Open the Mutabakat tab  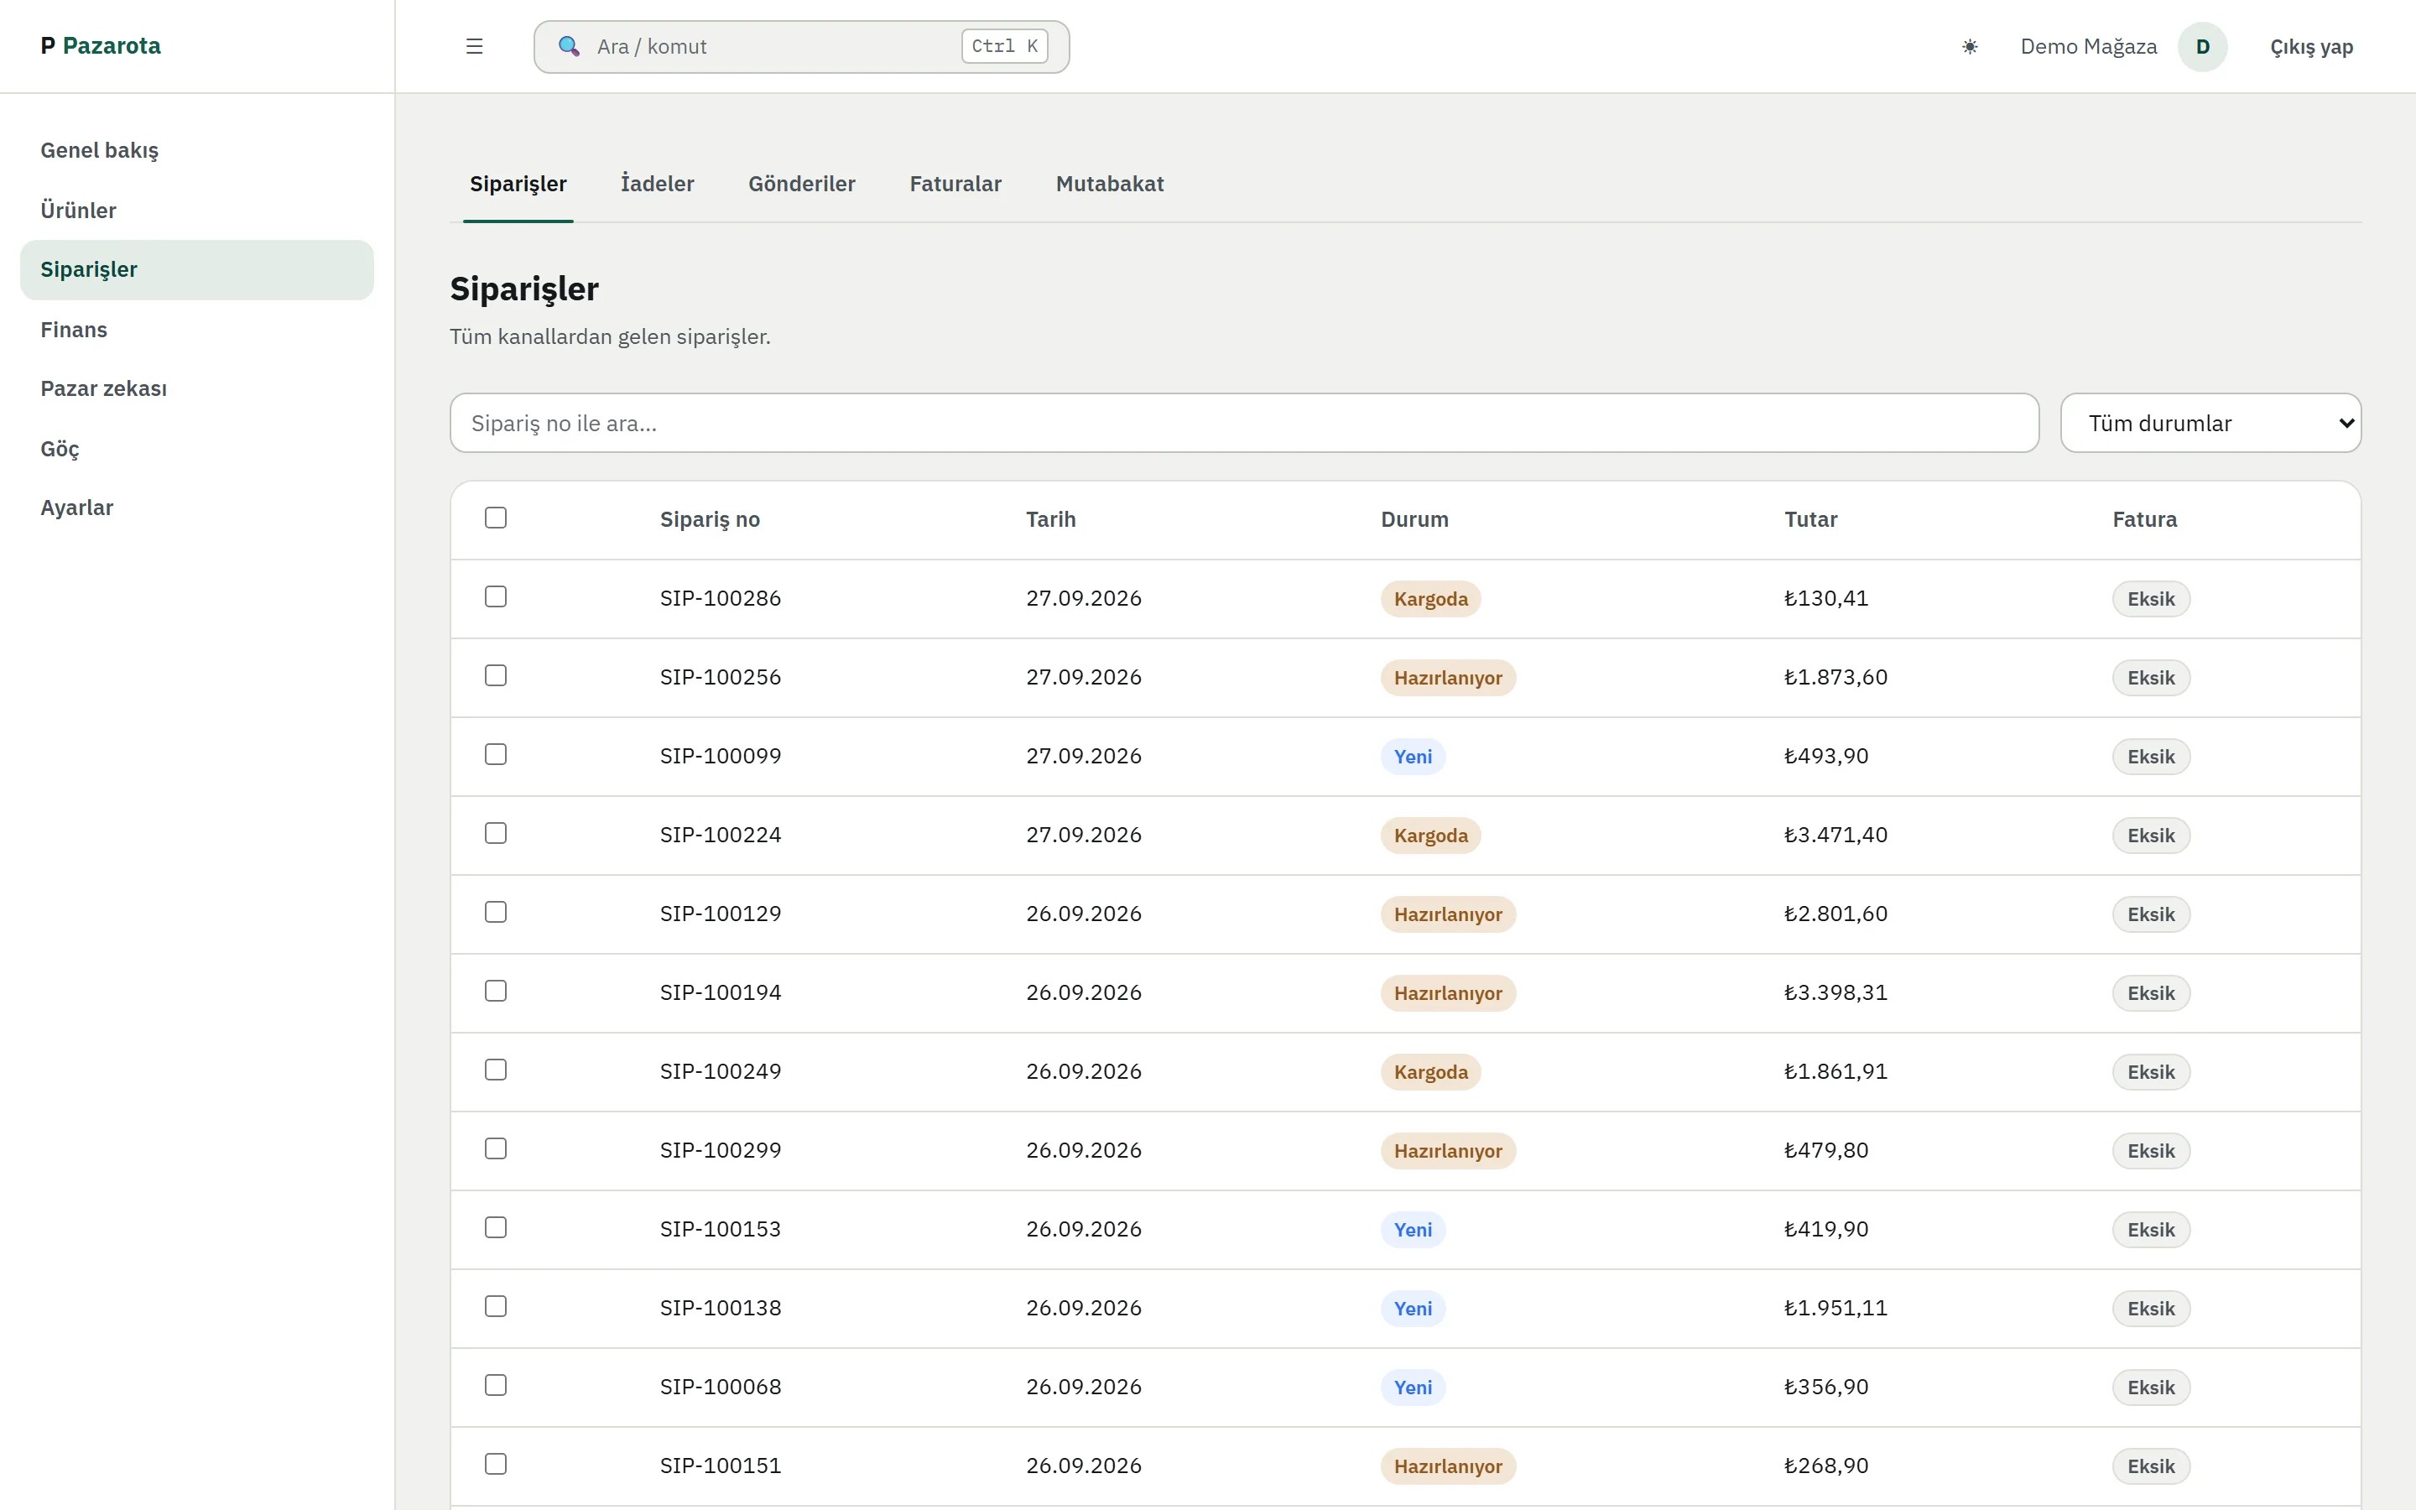point(1109,184)
